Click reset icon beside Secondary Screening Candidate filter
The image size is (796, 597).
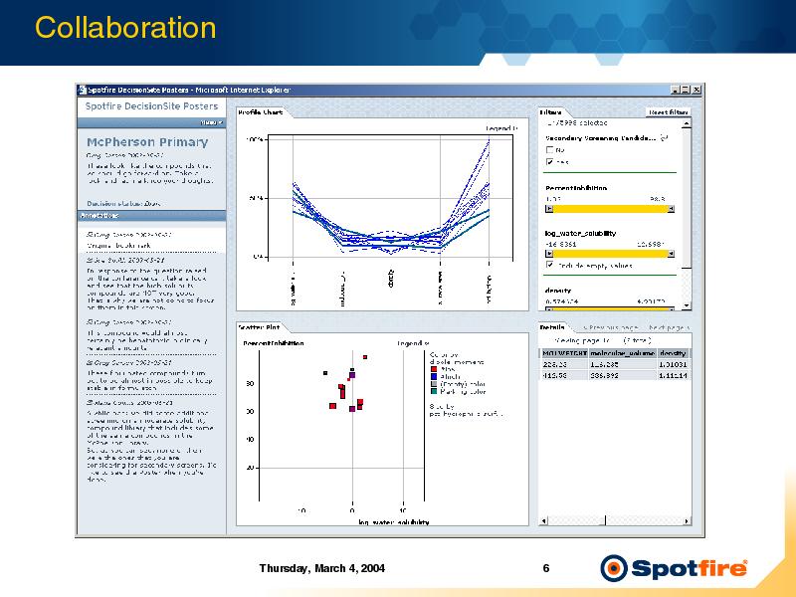[665, 137]
